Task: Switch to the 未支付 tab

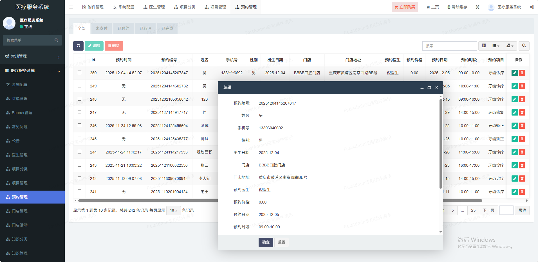Action: pos(101,28)
